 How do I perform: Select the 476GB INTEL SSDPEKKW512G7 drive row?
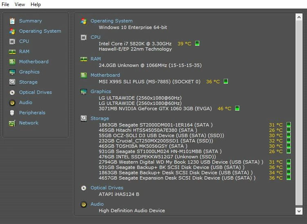(158, 157)
